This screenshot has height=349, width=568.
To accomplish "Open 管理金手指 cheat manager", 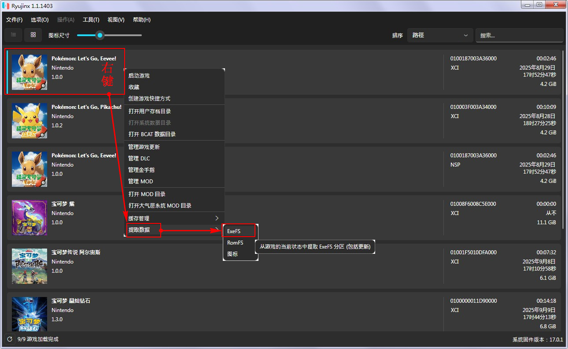I will pos(141,170).
